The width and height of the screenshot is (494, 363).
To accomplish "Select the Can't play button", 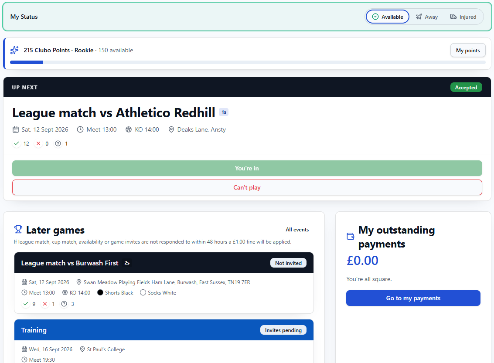I will click(x=247, y=187).
